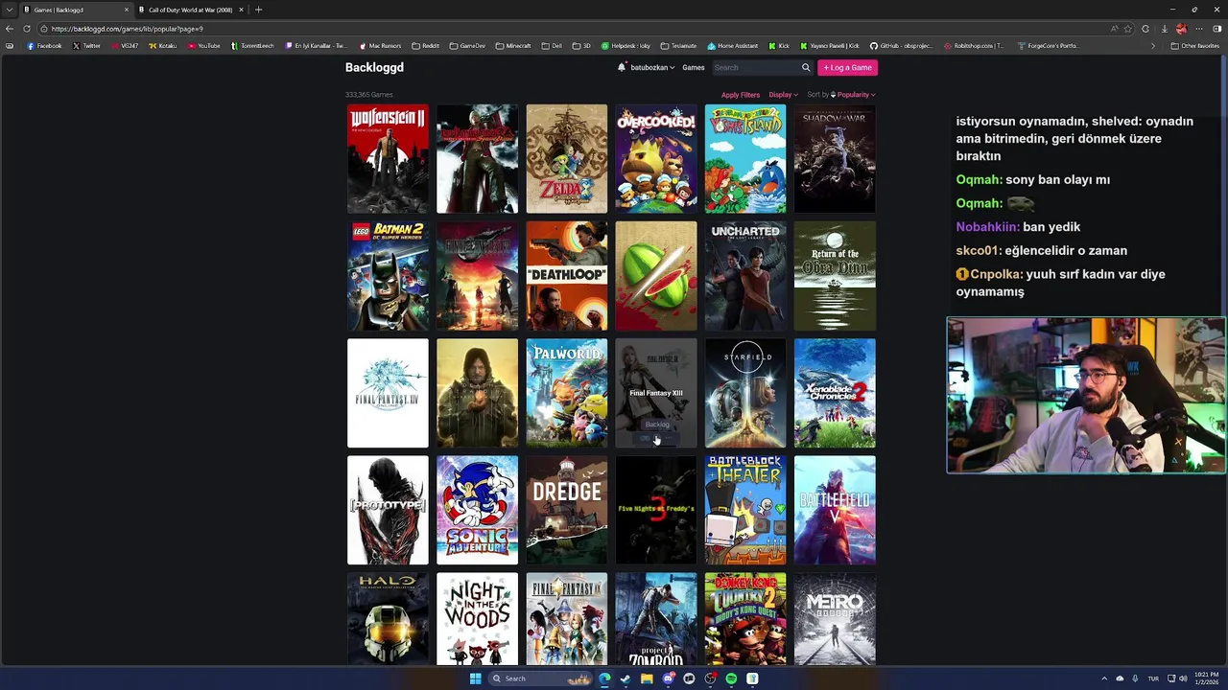This screenshot has width=1228, height=690.
Task: Open BattleBlock Theater game cover
Action: point(745,510)
